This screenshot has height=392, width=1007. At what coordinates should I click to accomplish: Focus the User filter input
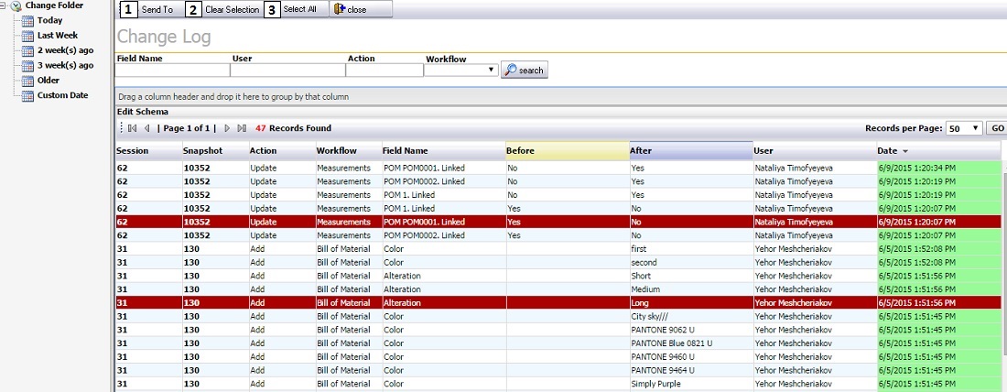[x=287, y=70]
